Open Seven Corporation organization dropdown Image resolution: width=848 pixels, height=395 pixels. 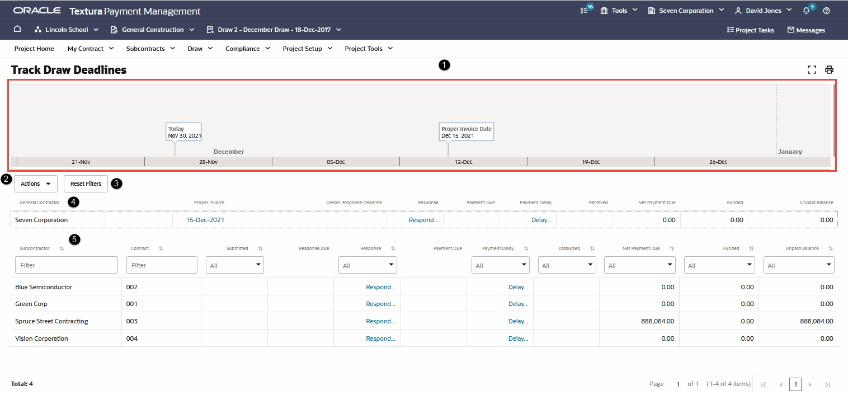pos(686,11)
